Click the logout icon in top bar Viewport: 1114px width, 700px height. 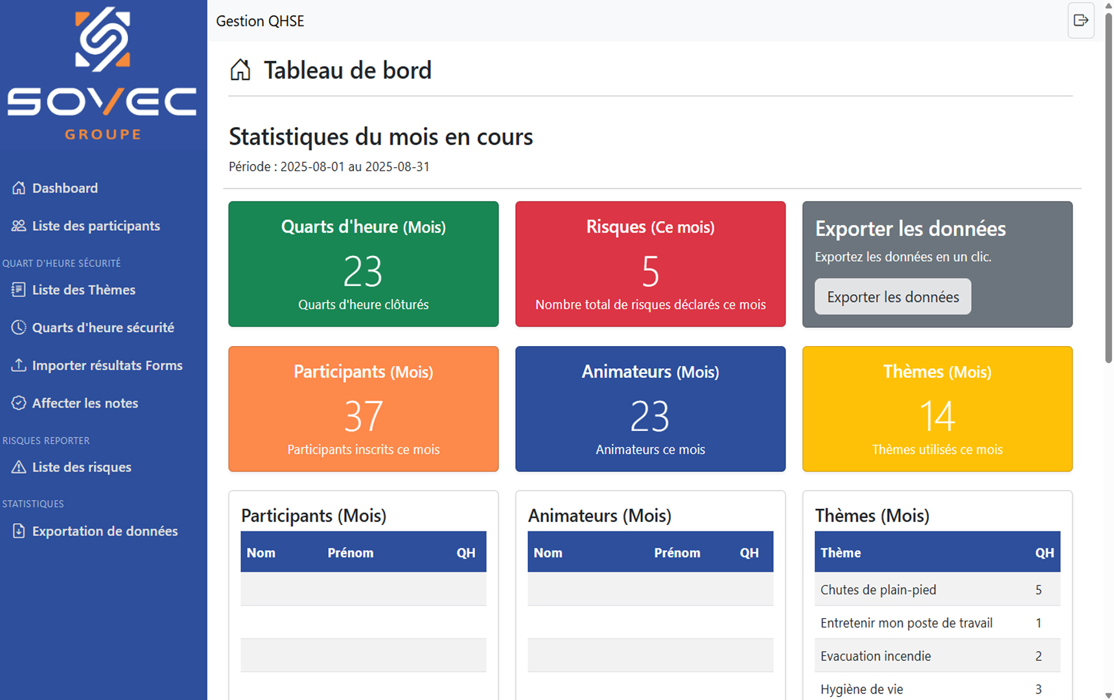coord(1080,21)
